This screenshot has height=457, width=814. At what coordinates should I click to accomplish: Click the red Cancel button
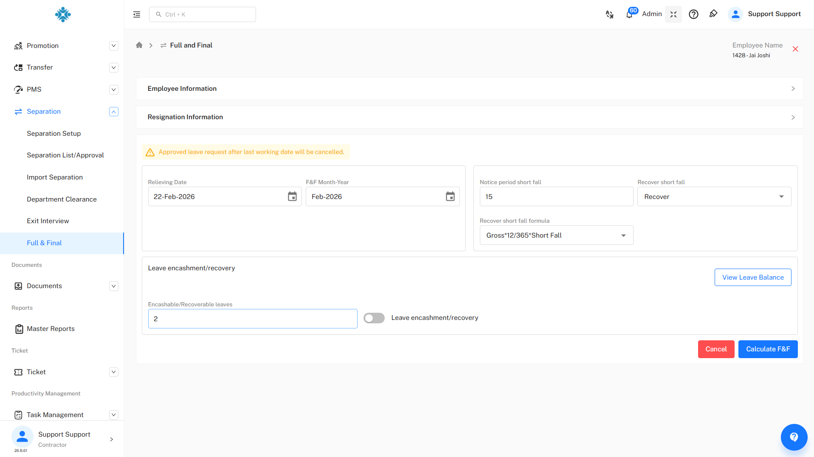[x=716, y=349]
